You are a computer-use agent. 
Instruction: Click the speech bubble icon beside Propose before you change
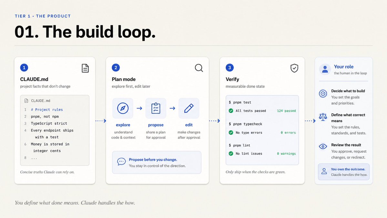point(121,162)
